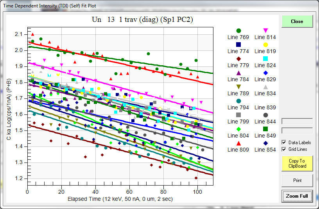This screenshot has width=319, height=209.
Task: Toggle the Data Labels checkbox
Action: (284, 143)
